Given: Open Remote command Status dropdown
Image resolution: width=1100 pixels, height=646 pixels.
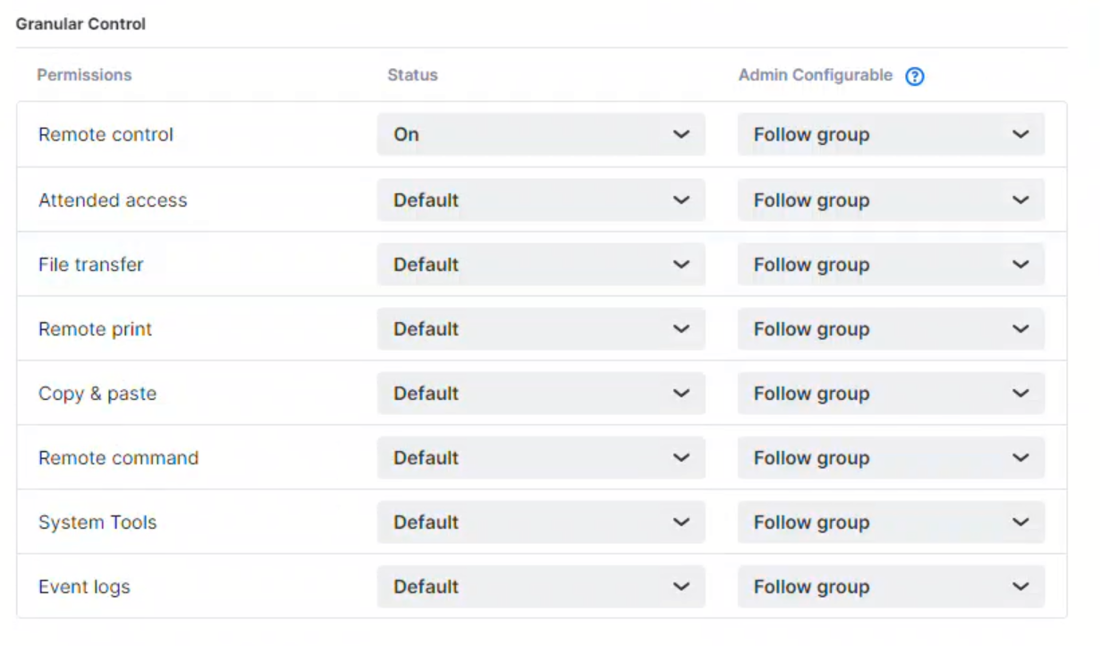Looking at the screenshot, I should pyautogui.click(x=541, y=458).
